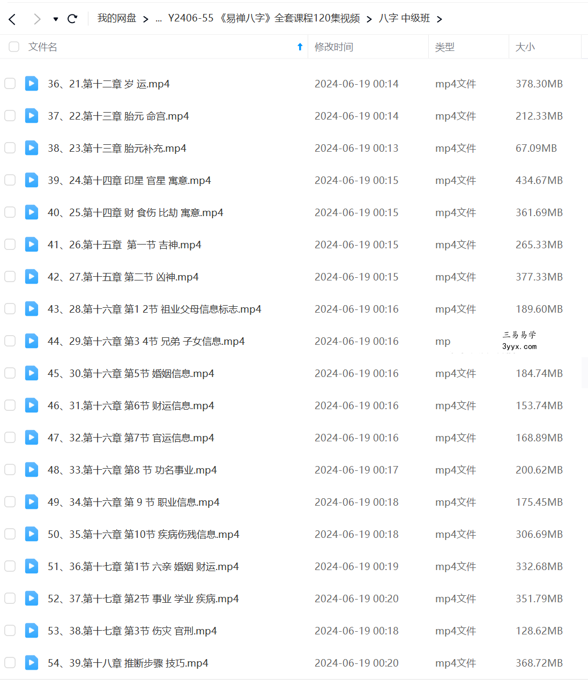This screenshot has height=680, width=588.
Task: Sort by 文件名 column
Action: click(x=43, y=47)
